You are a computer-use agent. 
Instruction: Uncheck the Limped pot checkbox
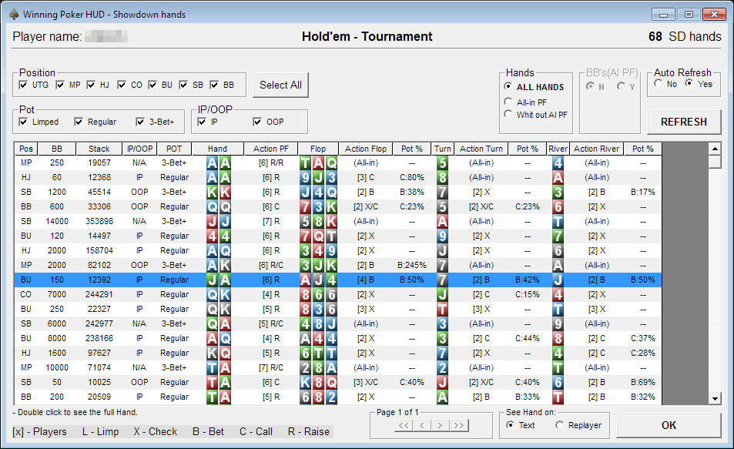click(23, 122)
